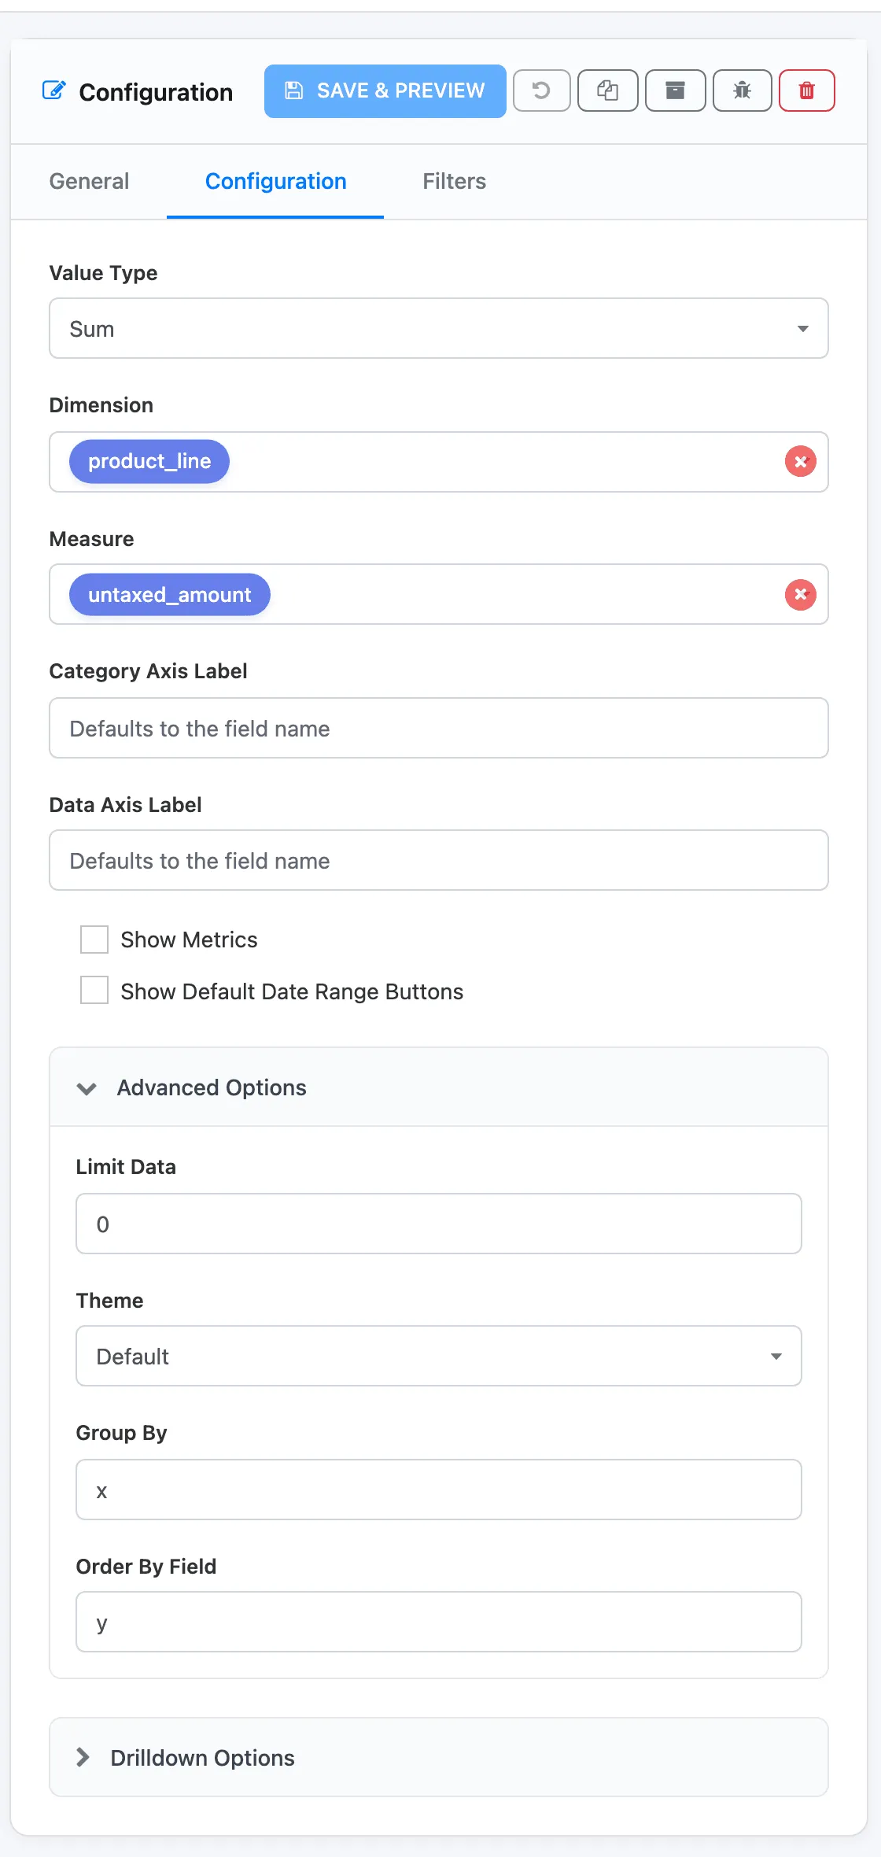Clear the Dimension field with red X
Viewport: 881px width, 1857px height.
point(800,462)
